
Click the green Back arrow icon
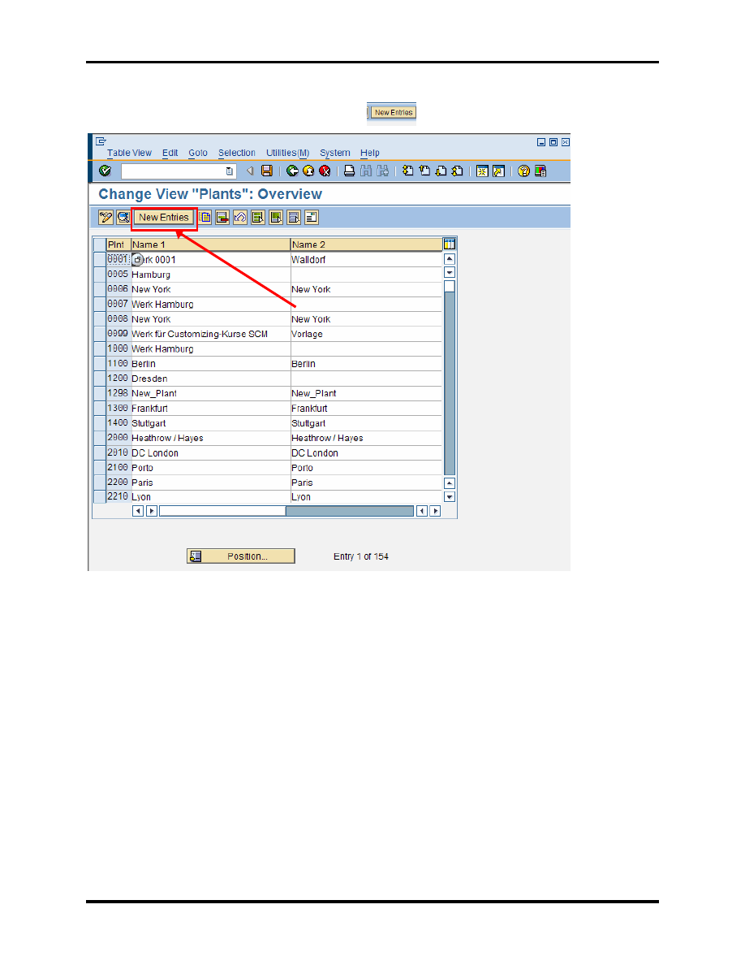tap(292, 171)
